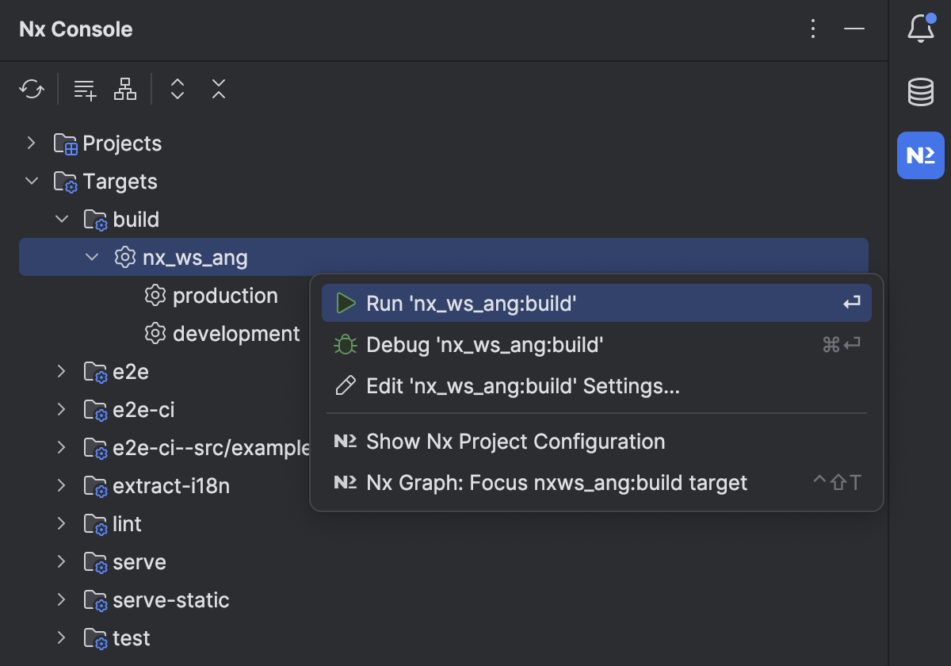Screen dimensions: 951x666
Task: Click the green run triangle icon
Action: [x=346, y=303]
